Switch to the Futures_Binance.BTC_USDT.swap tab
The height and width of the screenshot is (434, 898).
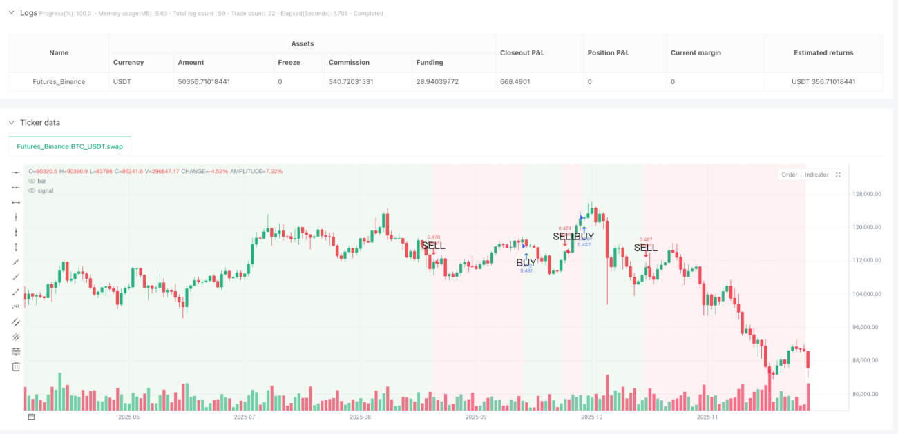click(70, 146)
